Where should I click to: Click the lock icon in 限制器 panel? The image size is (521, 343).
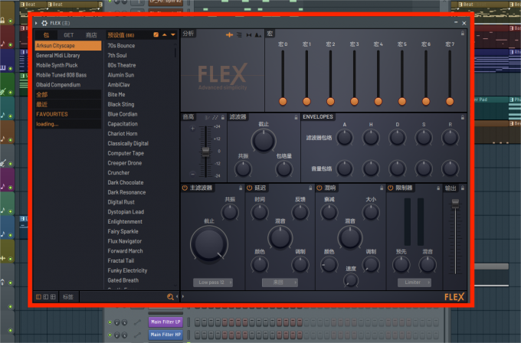[x=438, y=188]
